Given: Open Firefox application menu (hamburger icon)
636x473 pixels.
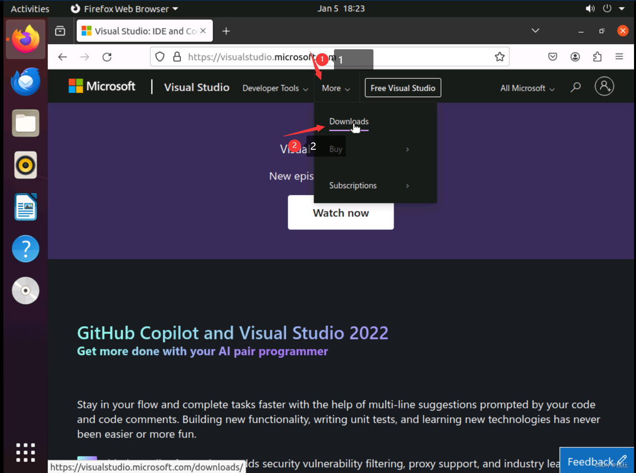Looking at the screenshot, I should 620,57.
